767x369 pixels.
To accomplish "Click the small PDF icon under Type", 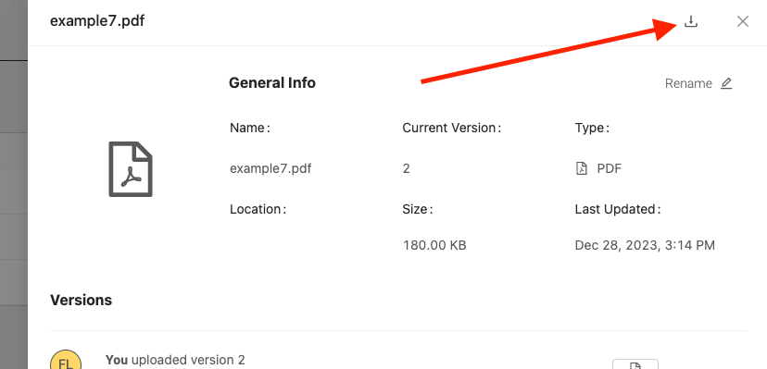I will (x=581, y=169).
